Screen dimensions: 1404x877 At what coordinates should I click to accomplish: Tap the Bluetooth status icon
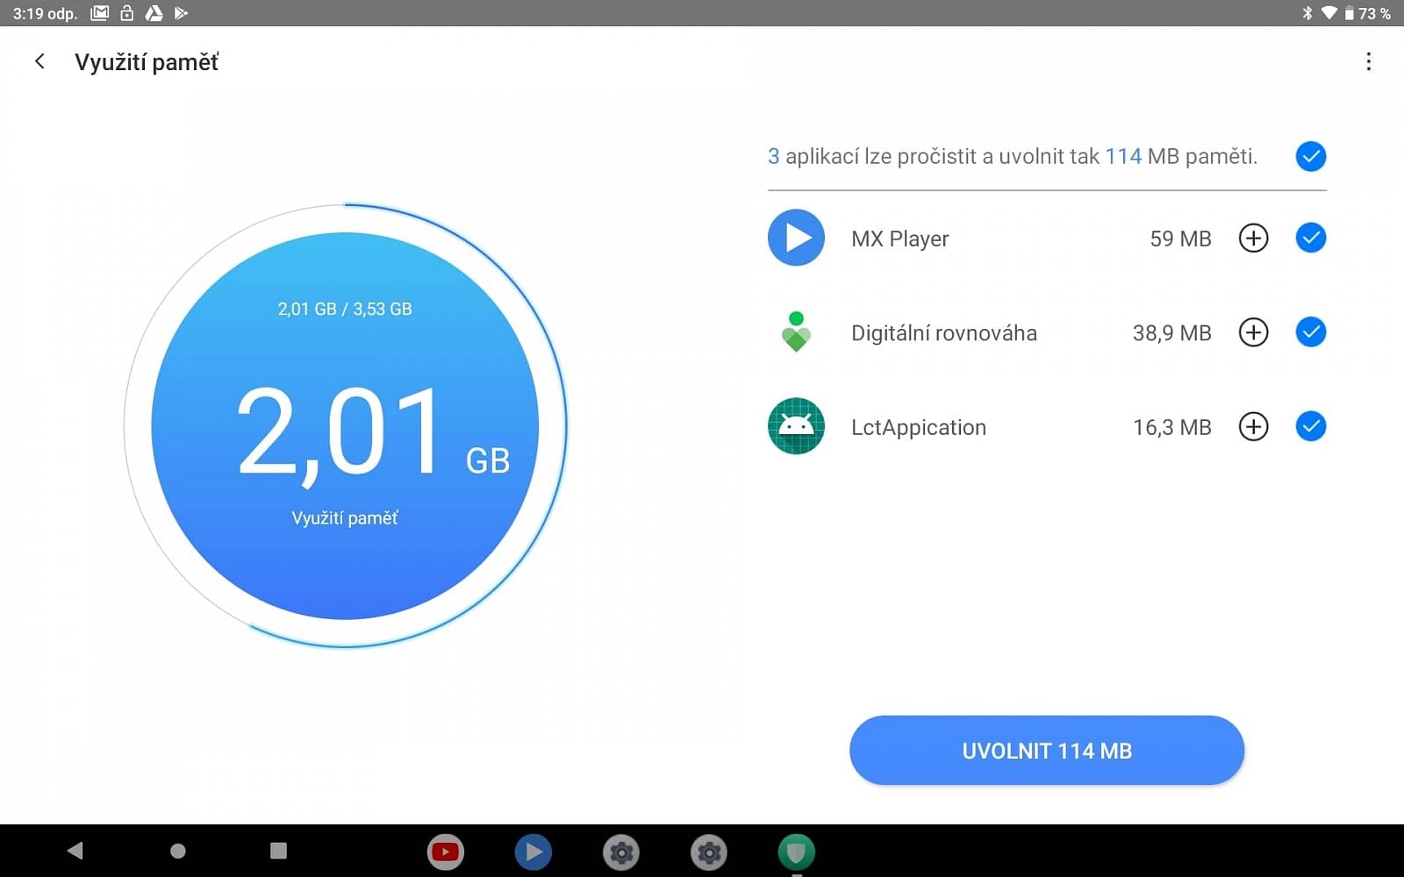(x=1307, y=13)
